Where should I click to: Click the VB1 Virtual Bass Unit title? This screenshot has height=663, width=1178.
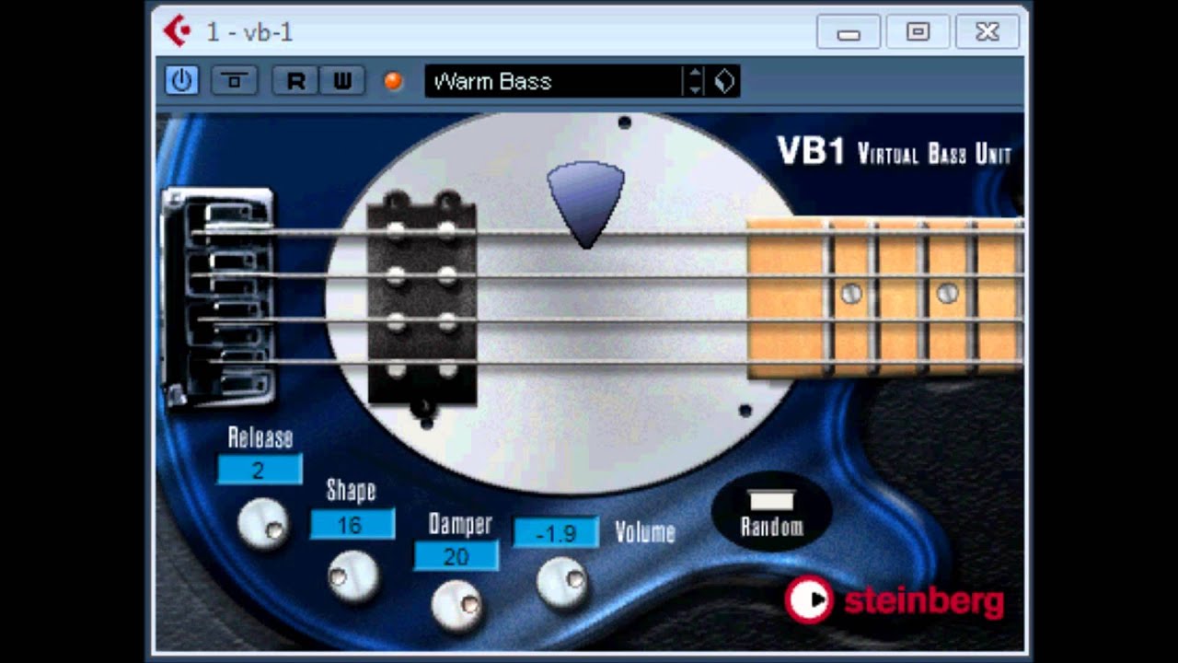point(894,152)
